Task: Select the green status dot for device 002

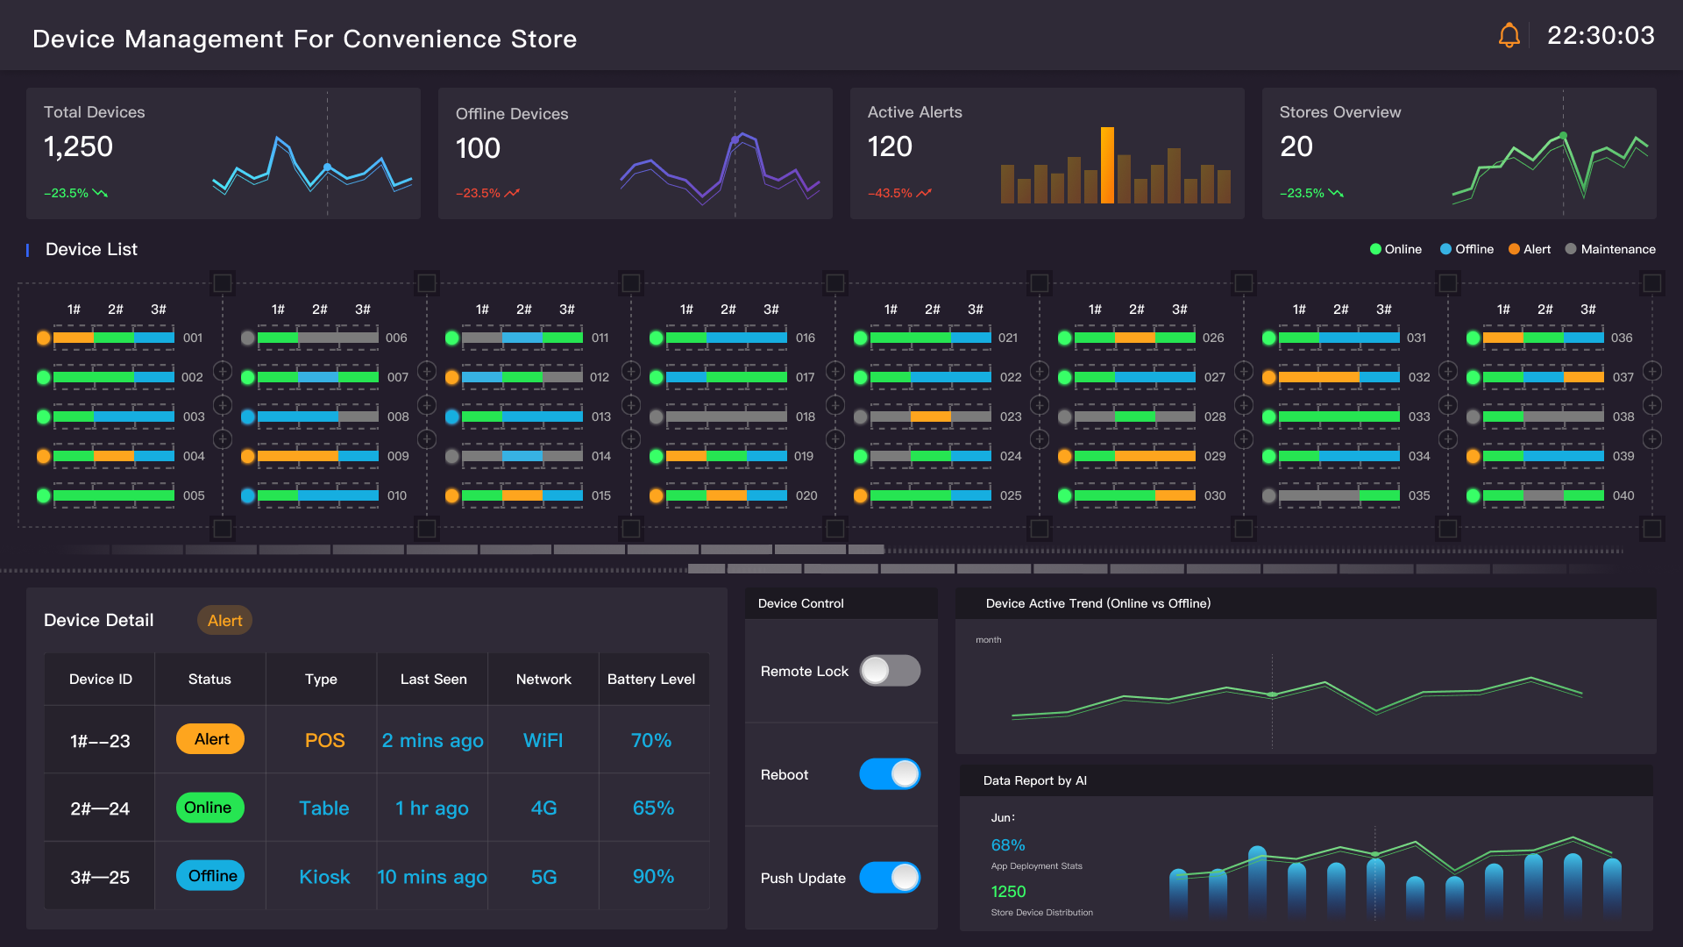Action: (43, 377)
